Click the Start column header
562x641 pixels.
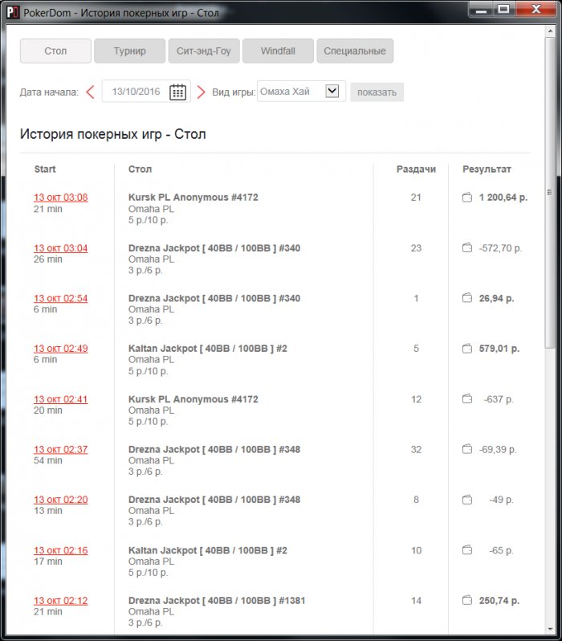click(45, 169)
